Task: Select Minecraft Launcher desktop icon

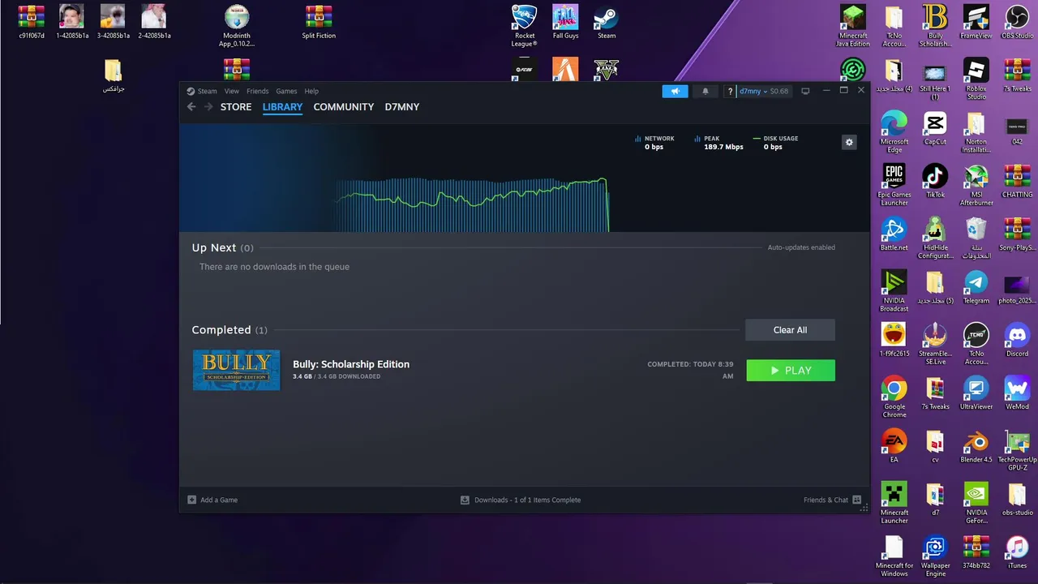Action: tap(894, 503)
